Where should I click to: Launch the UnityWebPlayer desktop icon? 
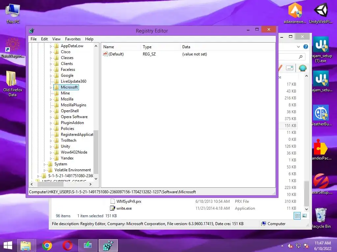(x=321, y=13)
